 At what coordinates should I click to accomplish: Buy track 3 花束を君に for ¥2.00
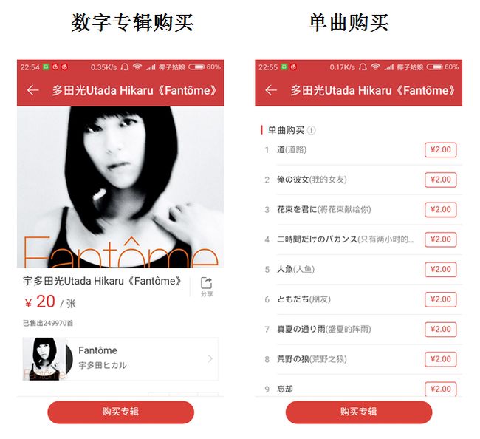point(441,210)
